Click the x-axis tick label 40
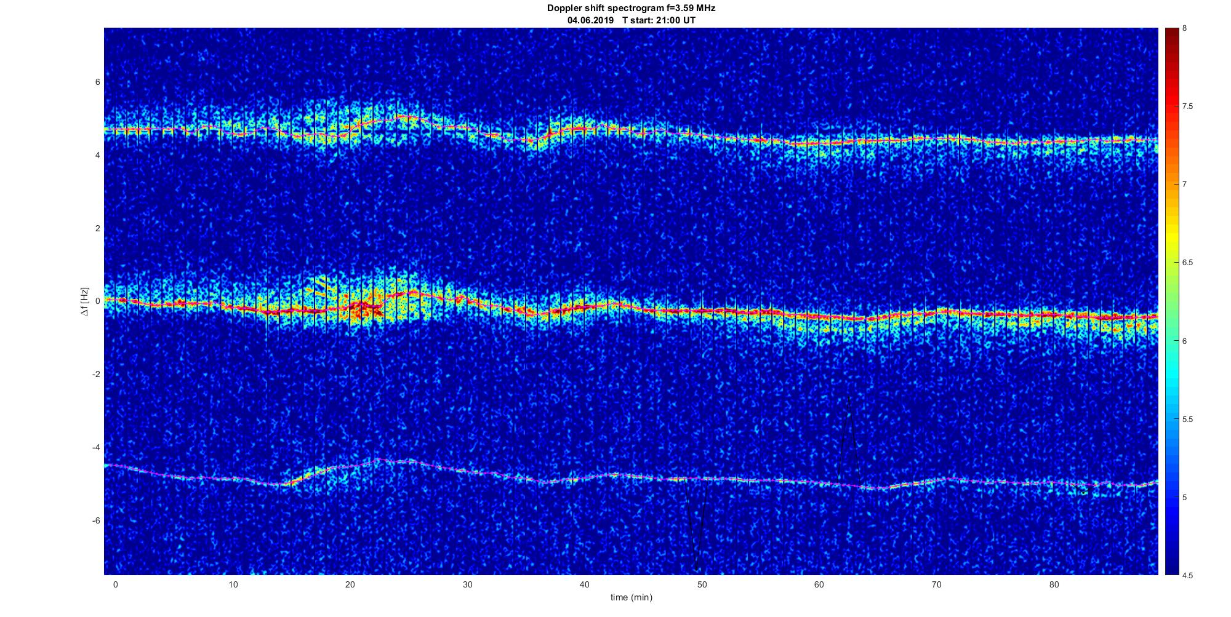1231x617 pixels. click(585, 584)
